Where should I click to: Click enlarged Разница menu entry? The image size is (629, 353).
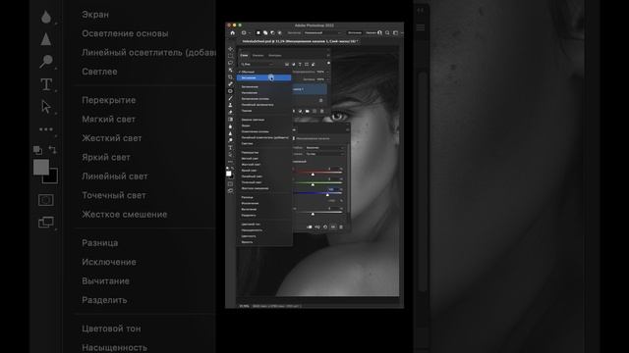point(100,243)
